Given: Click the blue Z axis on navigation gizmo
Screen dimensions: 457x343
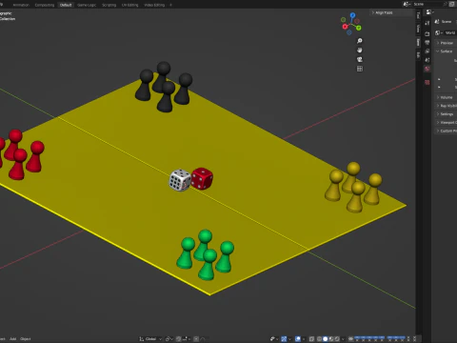Looking at the screenshot, I should pyautogui.click(x=352, y=15).
